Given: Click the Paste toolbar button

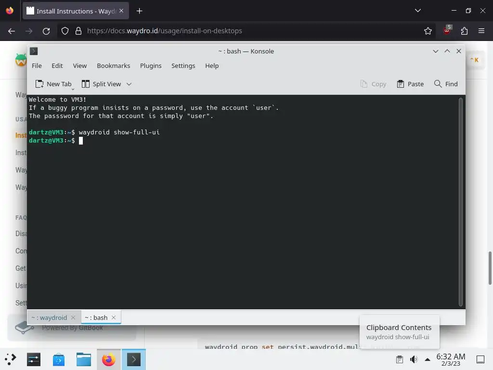Looking at the screenshot, I should click(410, 84).
